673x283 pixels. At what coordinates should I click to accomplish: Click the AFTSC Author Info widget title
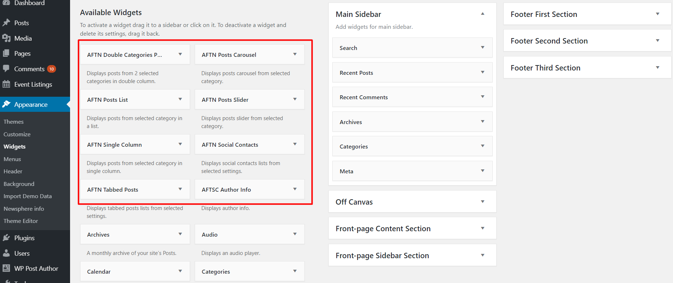click(226, 190)
